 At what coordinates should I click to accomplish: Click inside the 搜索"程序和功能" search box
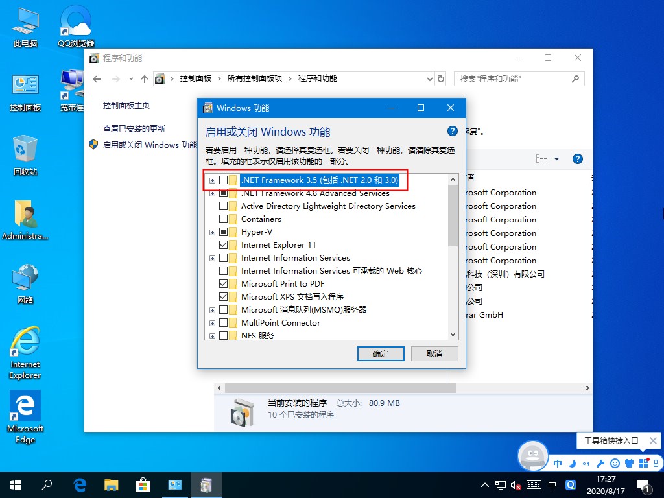point(512,78)
